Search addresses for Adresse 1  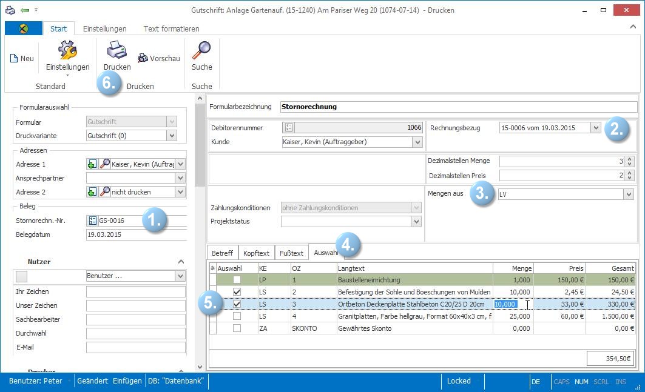[x=105, y=164]
